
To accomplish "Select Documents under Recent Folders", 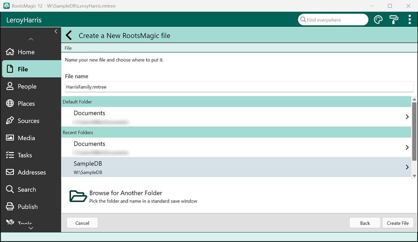I will pos(236,147).
